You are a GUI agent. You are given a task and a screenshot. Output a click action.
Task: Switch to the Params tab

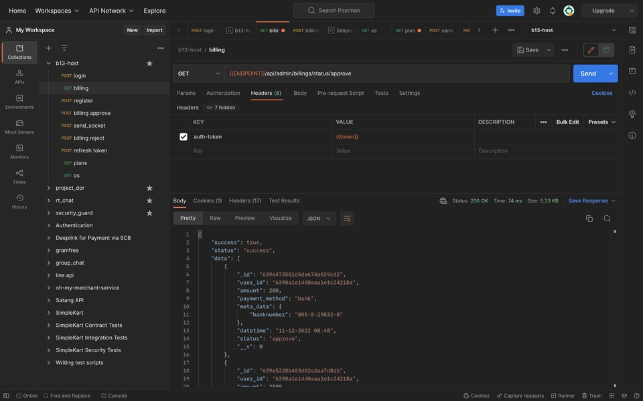pyautogui.click(x=186, y=93)
